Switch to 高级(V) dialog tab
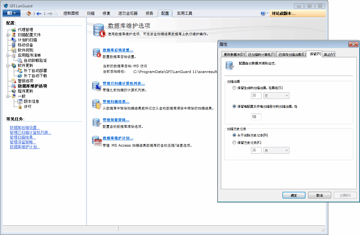 (x=329, y=54)
